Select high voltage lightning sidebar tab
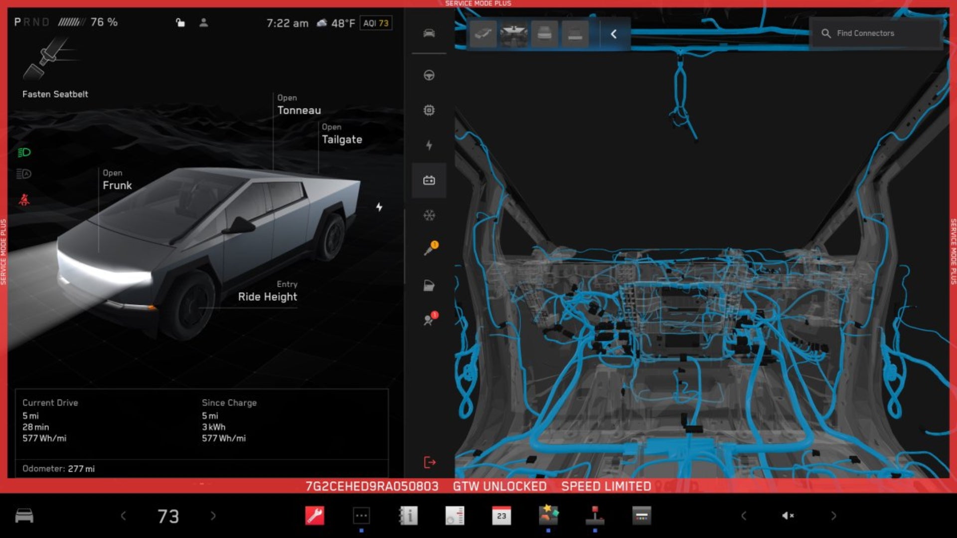957x538 pixels. point(429,145)
